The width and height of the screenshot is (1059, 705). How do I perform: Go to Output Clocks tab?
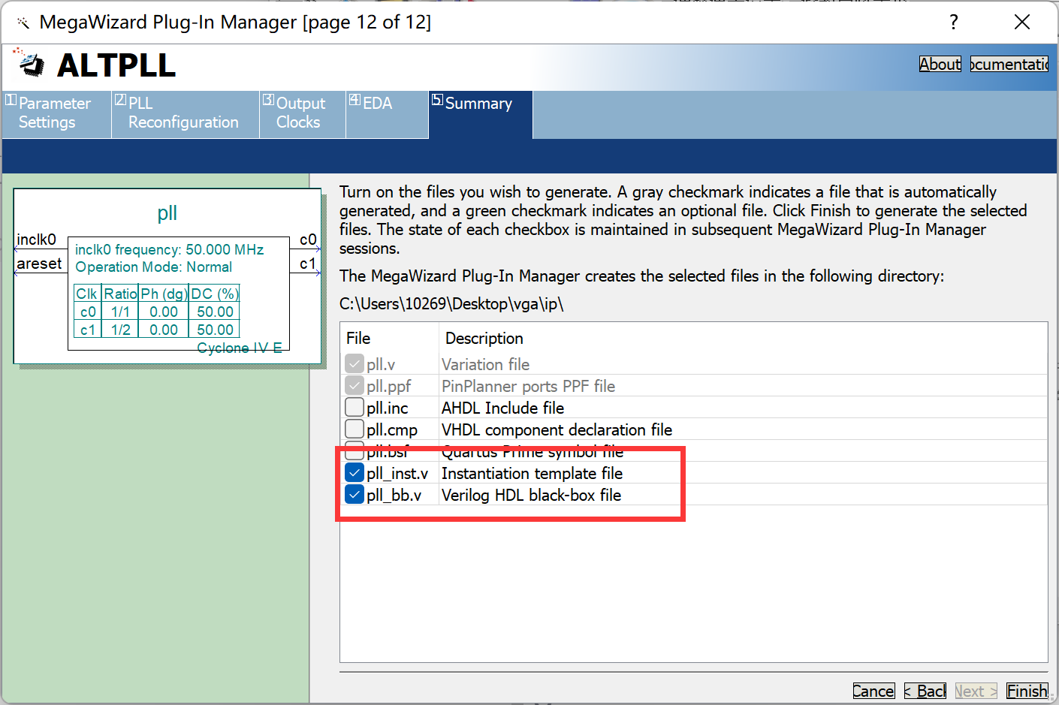coord(303,114)
